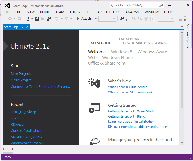Viewport: 193px width, 161px height.
Task: Select the Pan hand tool icon
Action: pyautogui.click(x=146, y=19)
